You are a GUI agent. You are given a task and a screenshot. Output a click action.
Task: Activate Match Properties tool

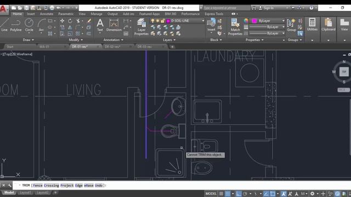click(235, 27)
